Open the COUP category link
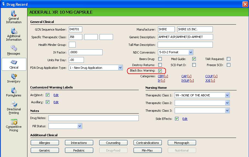The width and height of the screenshot is (249, 157). click(x=209, y=76)
